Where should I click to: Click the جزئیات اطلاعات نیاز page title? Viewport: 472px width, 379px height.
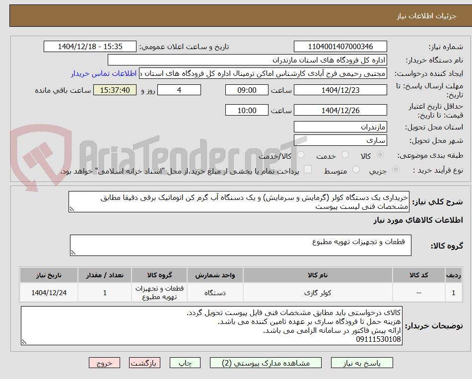click(426, 16)
